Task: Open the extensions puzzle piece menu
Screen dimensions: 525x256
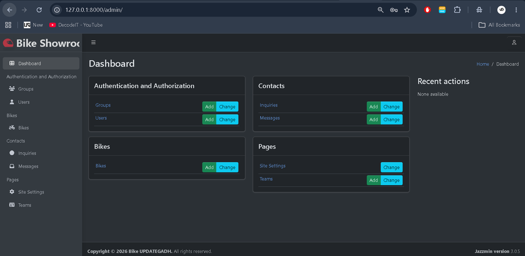Action: (457, 10)
